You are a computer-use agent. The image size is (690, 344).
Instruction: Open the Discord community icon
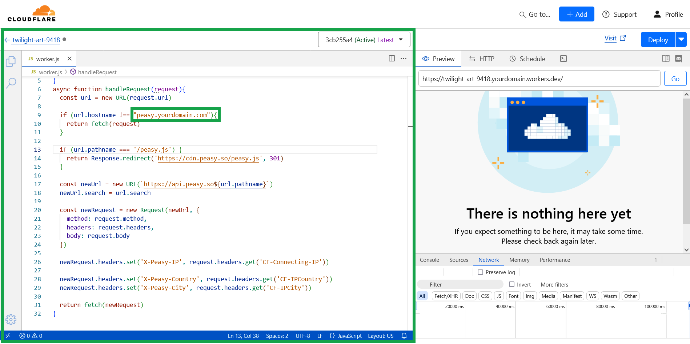679,58
